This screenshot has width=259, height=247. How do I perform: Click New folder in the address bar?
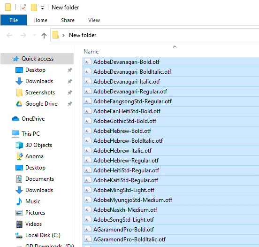[x=83, y=35]
